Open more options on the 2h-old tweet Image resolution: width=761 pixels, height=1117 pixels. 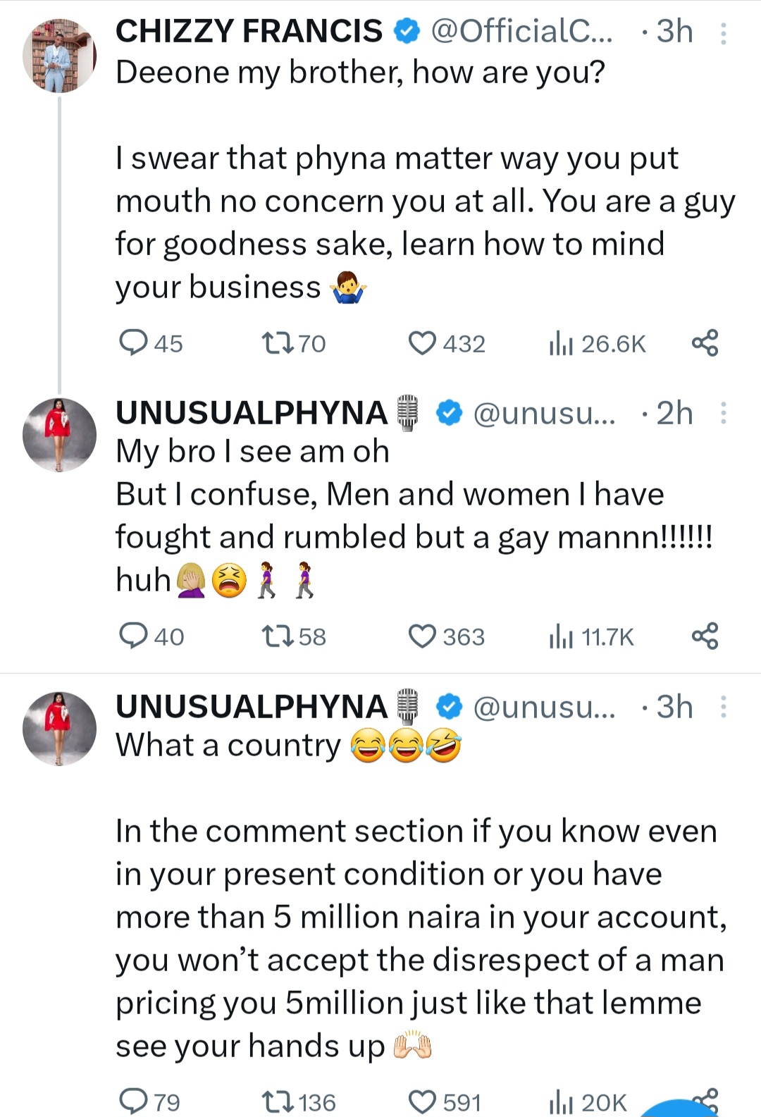[x=723, y=413]
